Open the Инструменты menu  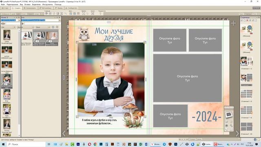tap(47, 4)
